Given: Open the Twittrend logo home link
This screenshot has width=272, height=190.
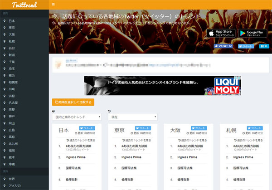Looking at the screenshot, I should tap(24, 5).
